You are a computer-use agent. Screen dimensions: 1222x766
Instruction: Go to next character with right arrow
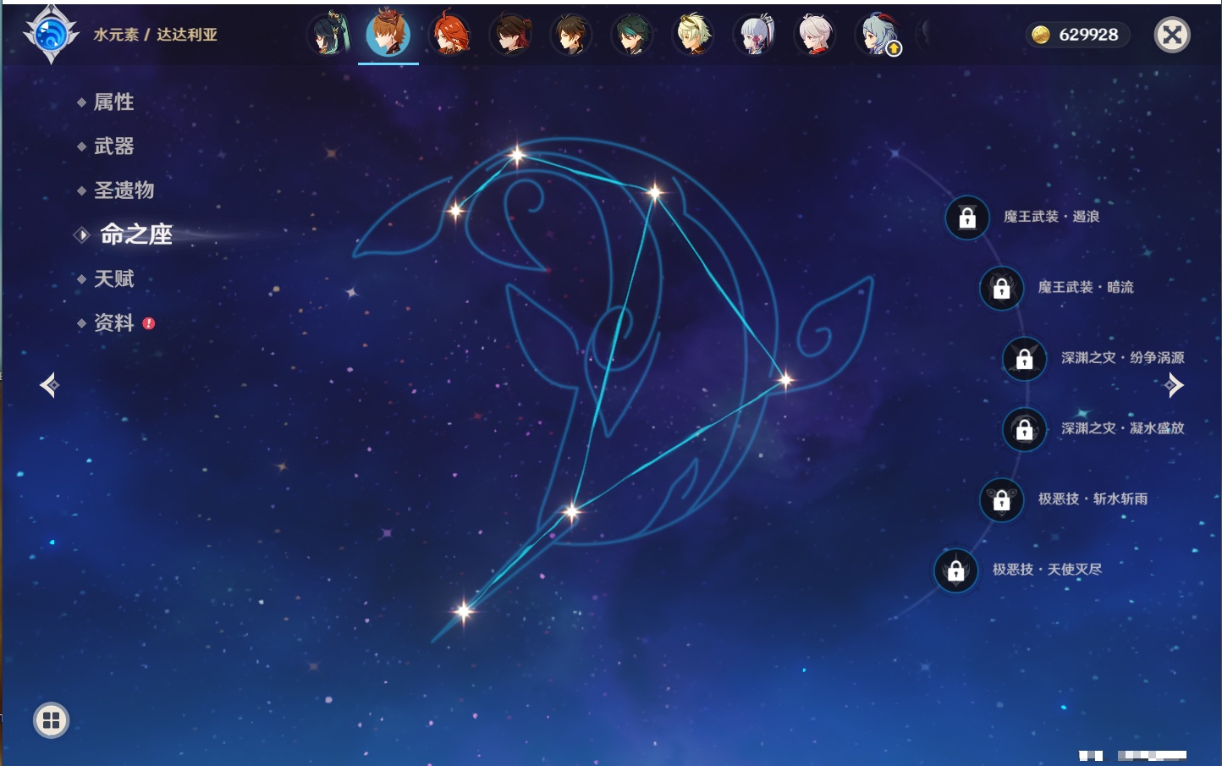click(1174, 385)
